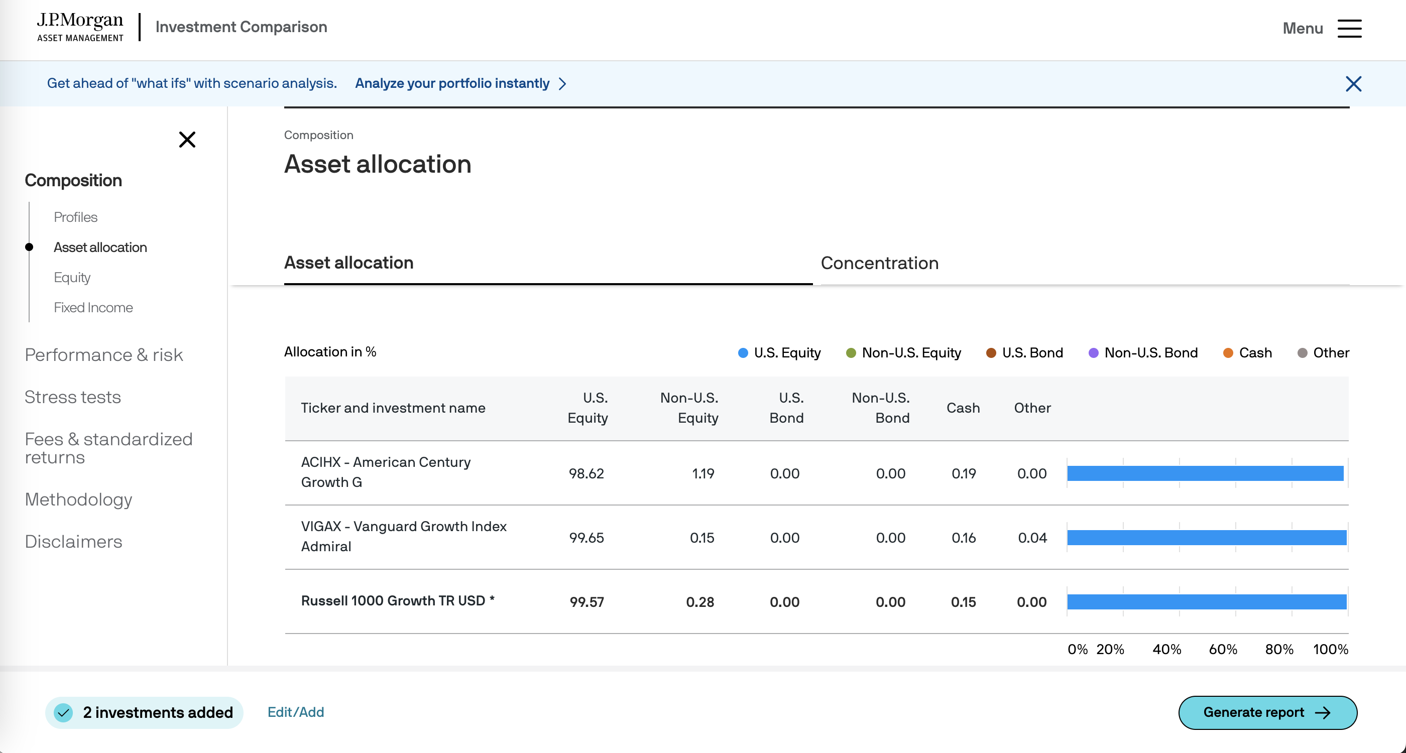The height and width of the screenshot is (753, 1406).
Task: Click the arrow on Generate report
Action: pyautogui.click(x=1323, y=713)
